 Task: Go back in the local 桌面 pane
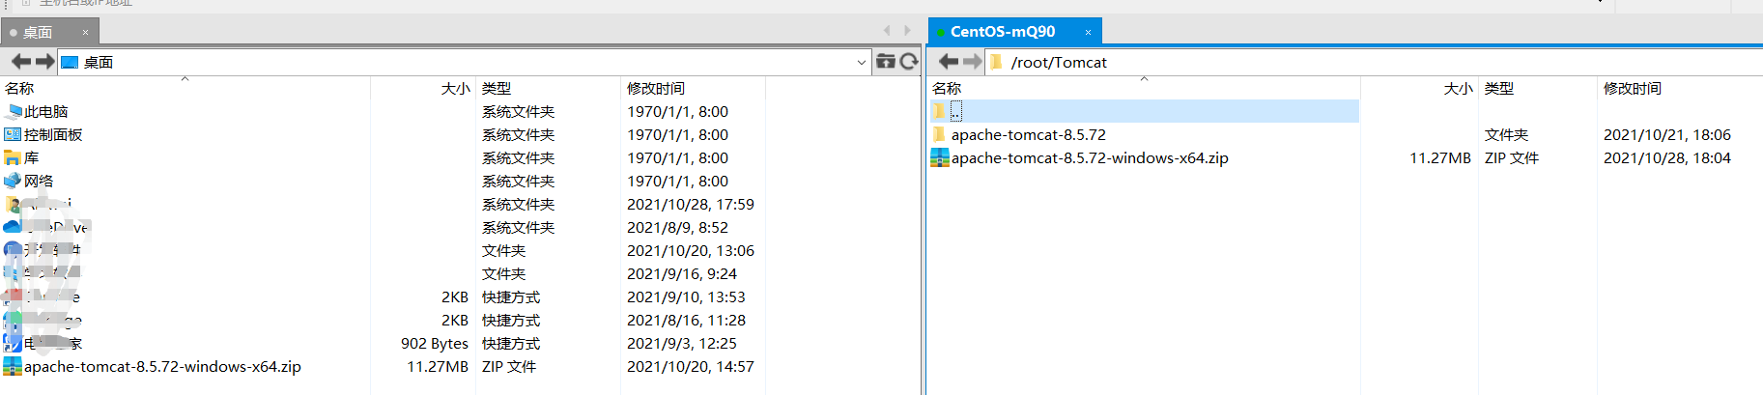[20, 62]
